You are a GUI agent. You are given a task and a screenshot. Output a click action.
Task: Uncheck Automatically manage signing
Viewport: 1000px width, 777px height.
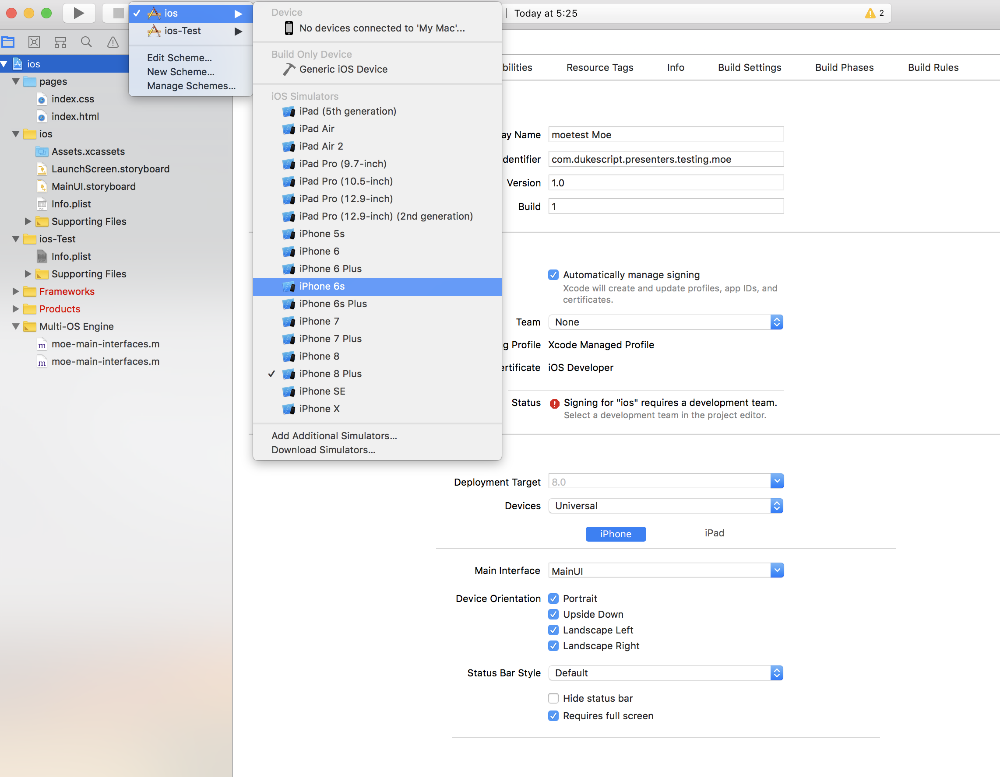553,275
